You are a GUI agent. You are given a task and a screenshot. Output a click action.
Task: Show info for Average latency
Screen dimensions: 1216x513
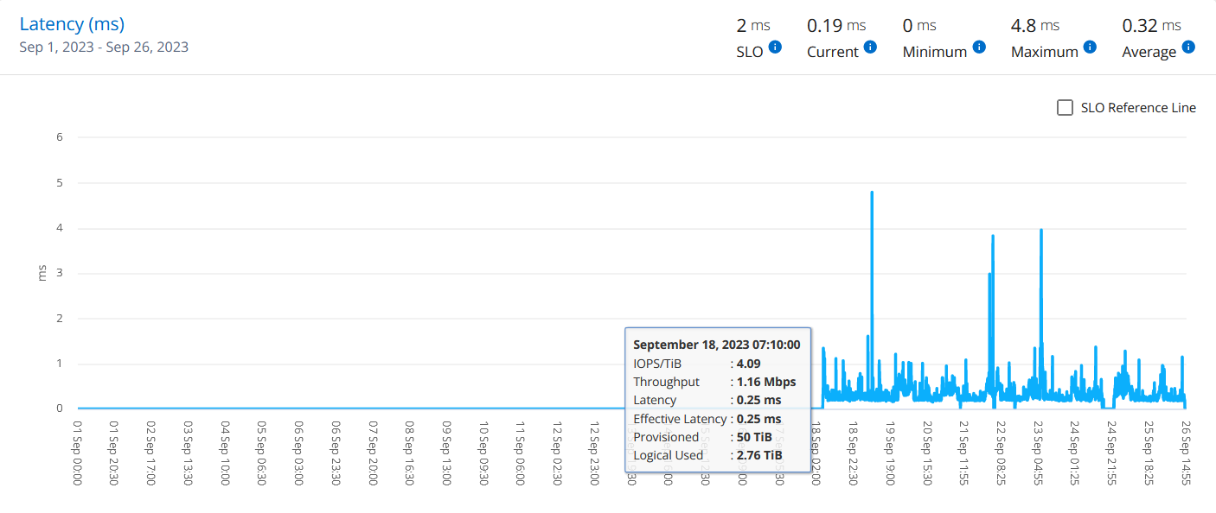[x=1188, y=47]
